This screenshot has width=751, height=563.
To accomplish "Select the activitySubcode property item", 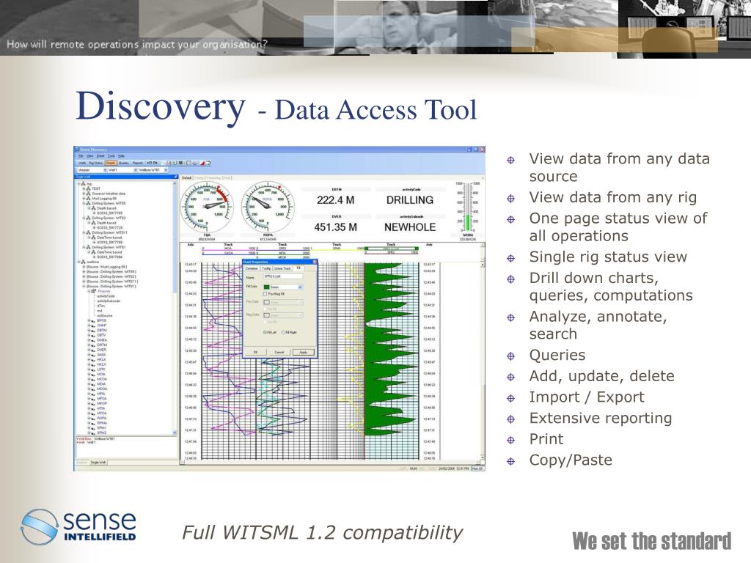I will (109, 301).
